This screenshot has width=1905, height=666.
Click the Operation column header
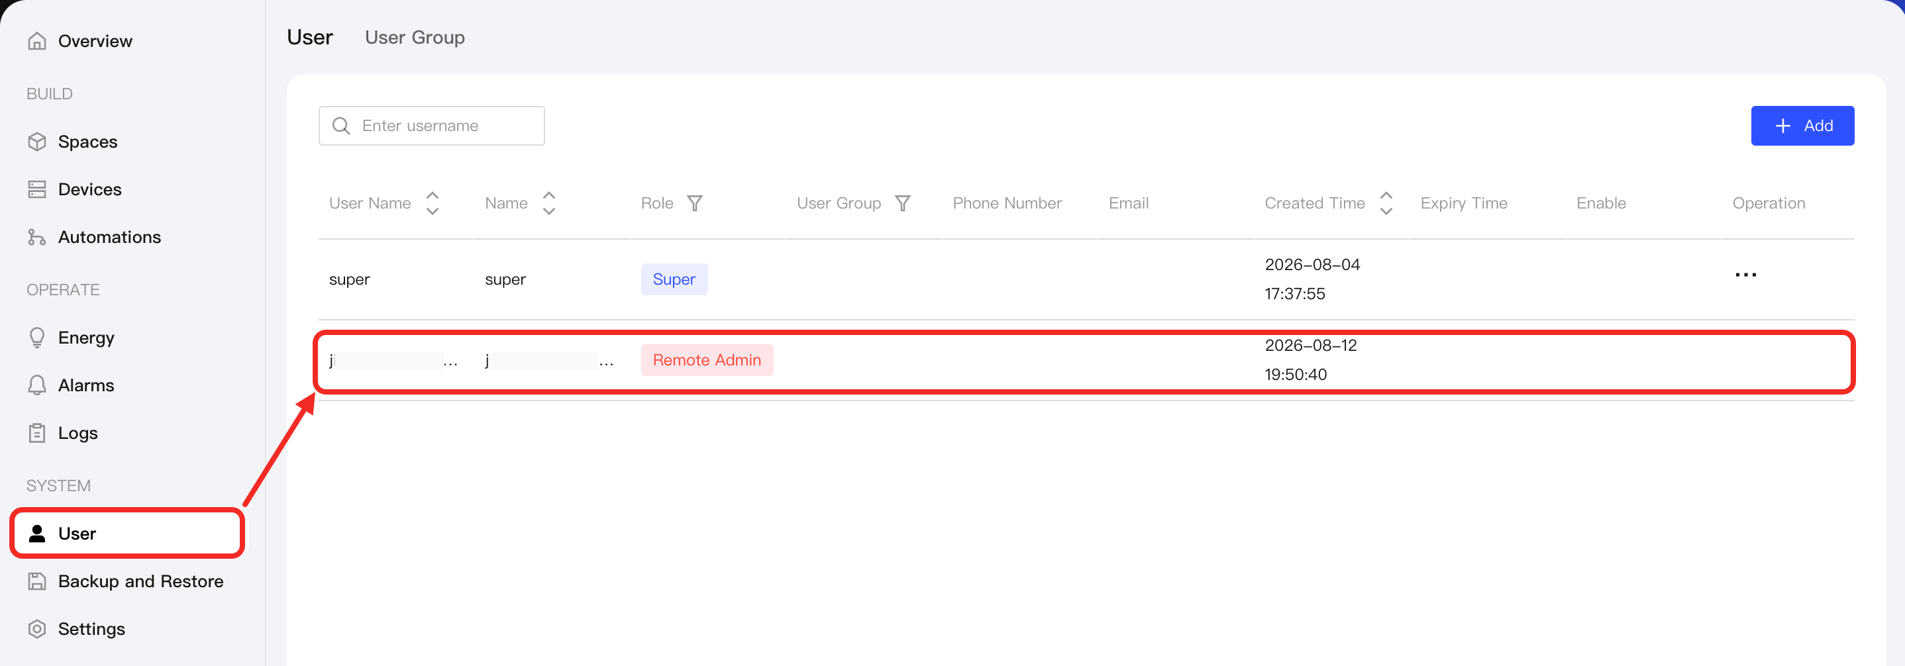[x=1768, y=203]
